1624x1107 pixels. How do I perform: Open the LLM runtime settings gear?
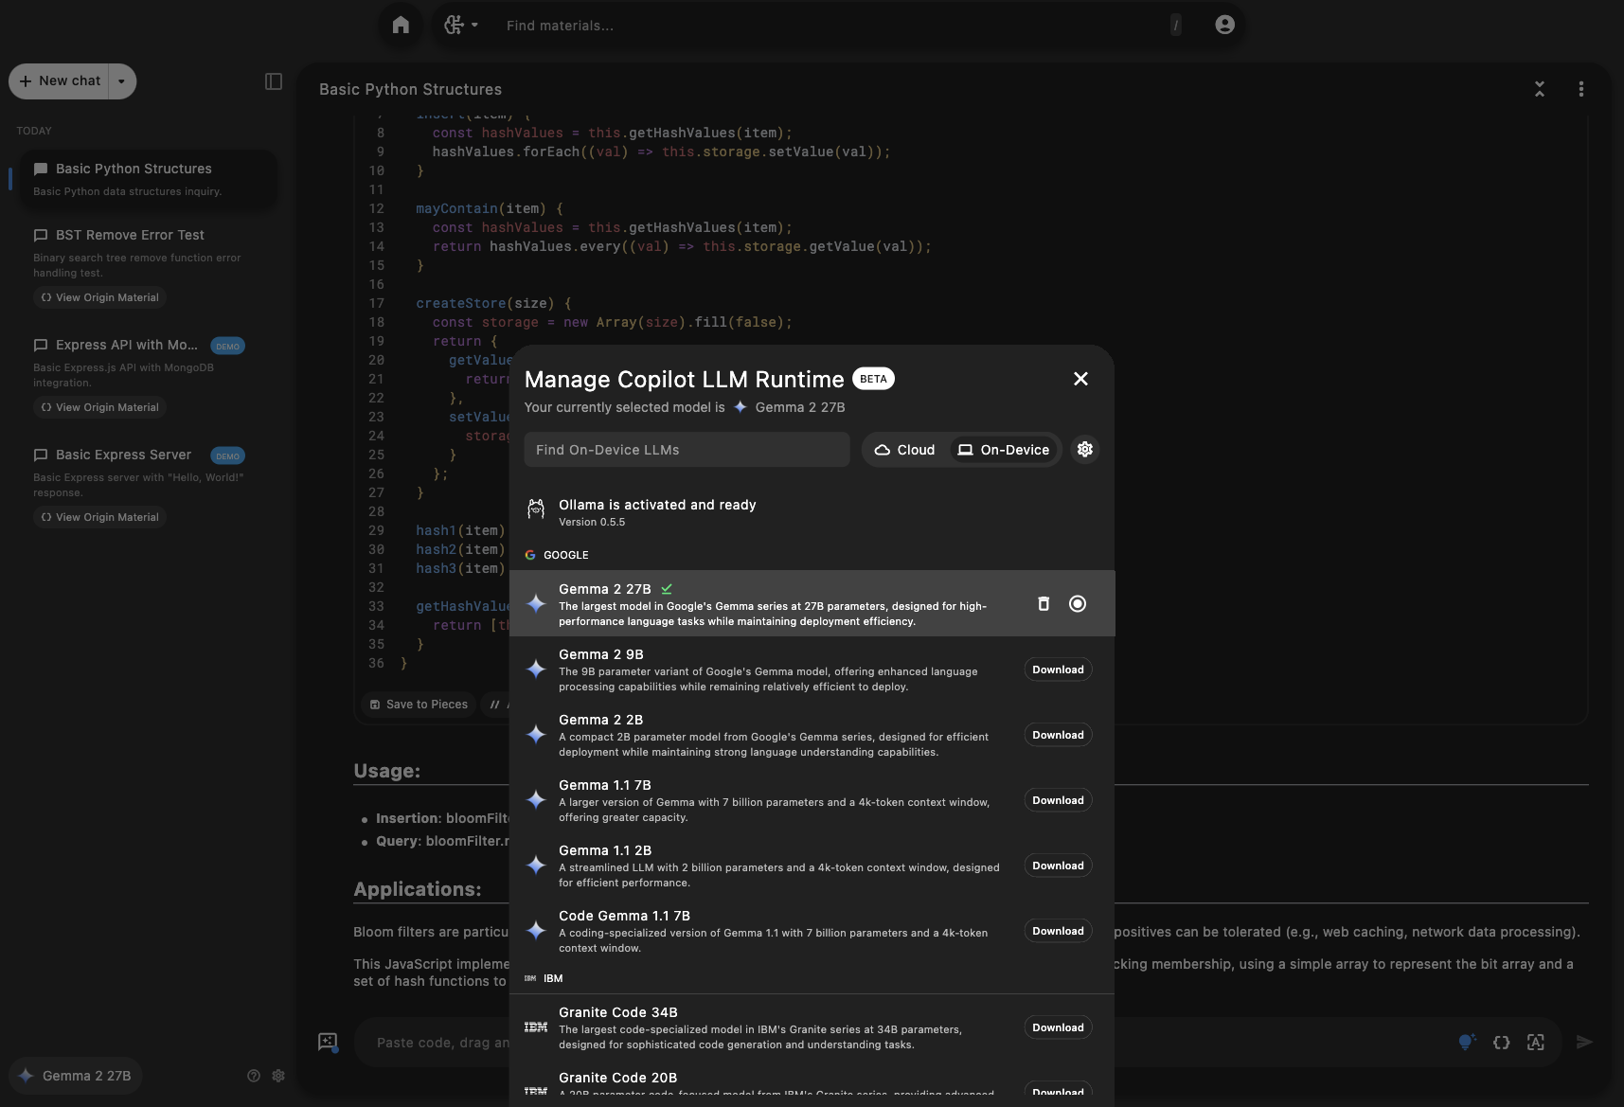[1085, 450]
